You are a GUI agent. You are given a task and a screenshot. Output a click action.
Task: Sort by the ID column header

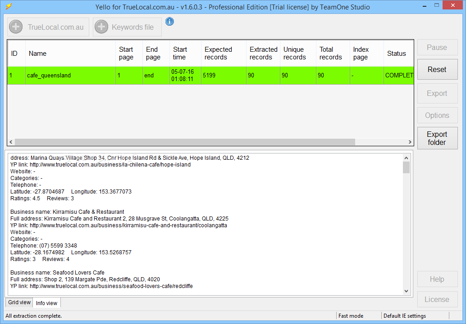17,54
